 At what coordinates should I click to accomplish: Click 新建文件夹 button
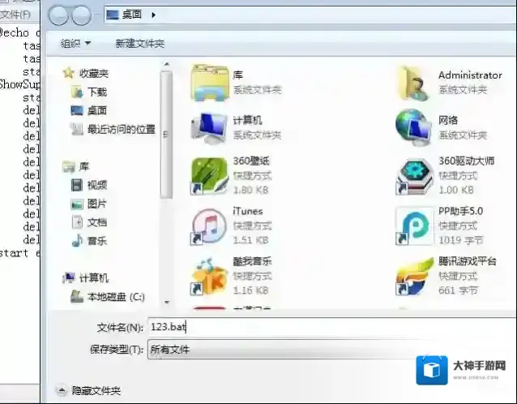click(x=140, y=44)
